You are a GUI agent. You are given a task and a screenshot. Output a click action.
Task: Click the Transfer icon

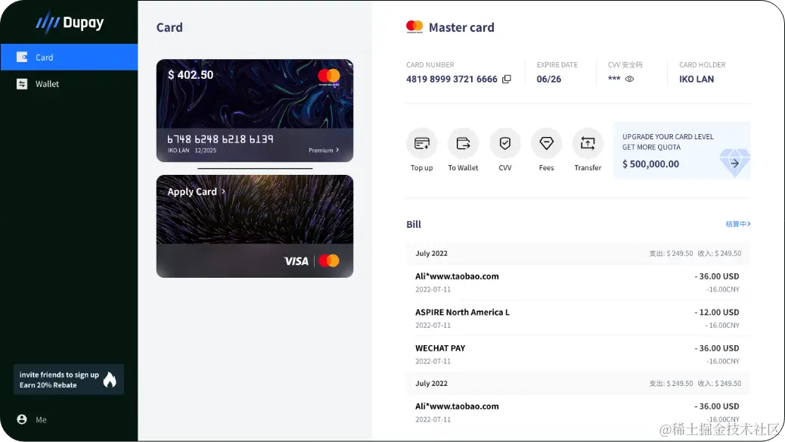(x=588, y=144)
